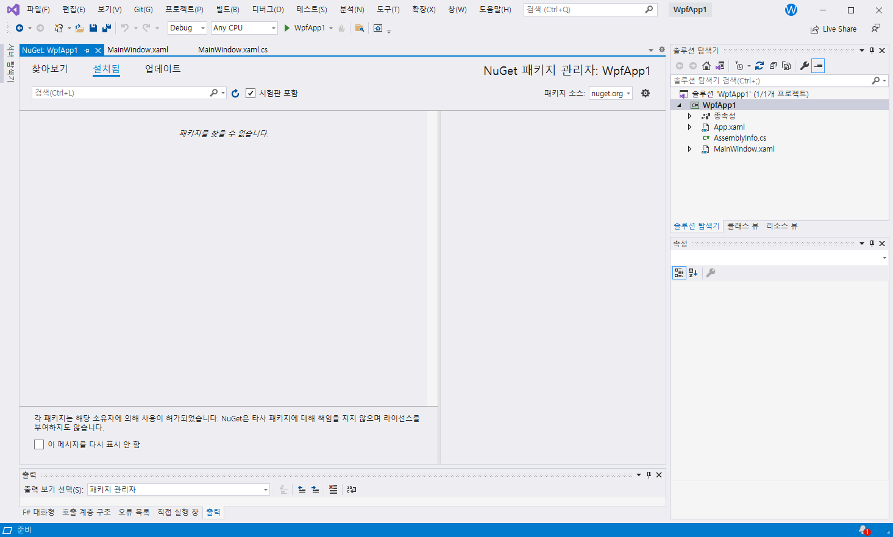
Task: Click the Redo arrow icon
Action: tap(146, 28)
